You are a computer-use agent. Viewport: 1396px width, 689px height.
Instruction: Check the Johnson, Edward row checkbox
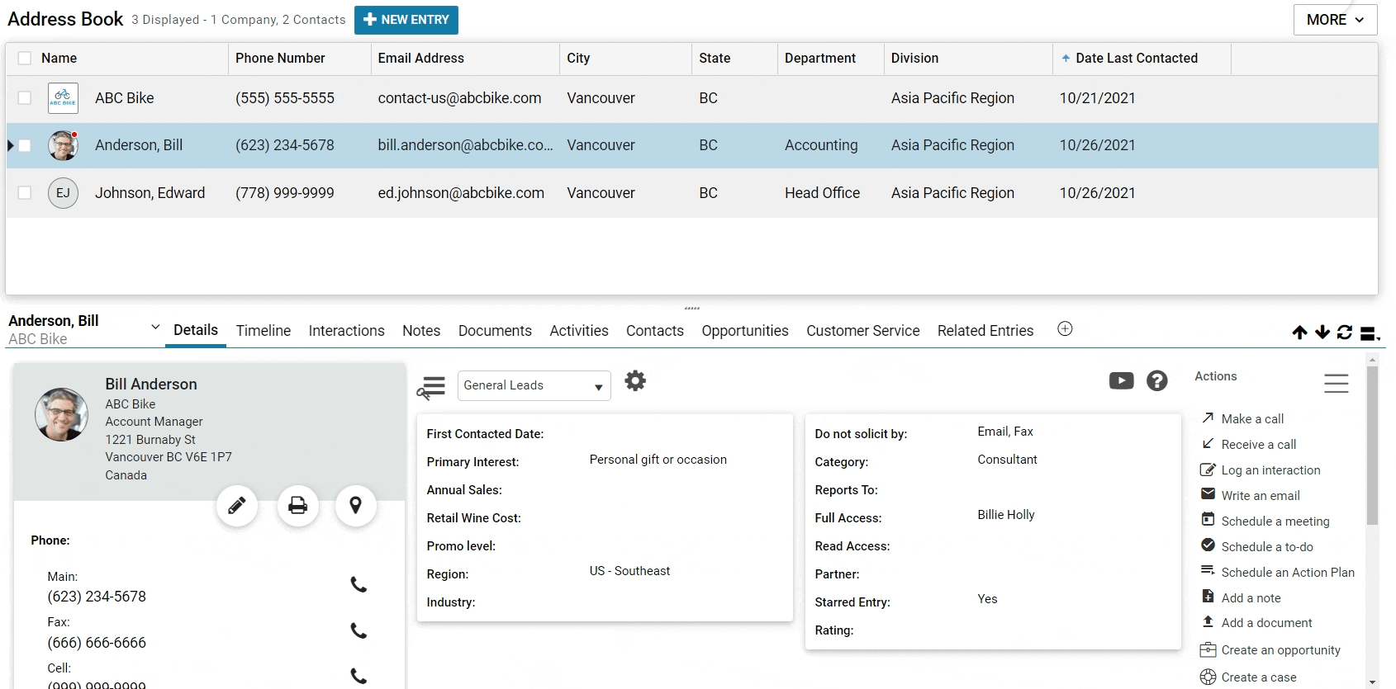[25, 193]
